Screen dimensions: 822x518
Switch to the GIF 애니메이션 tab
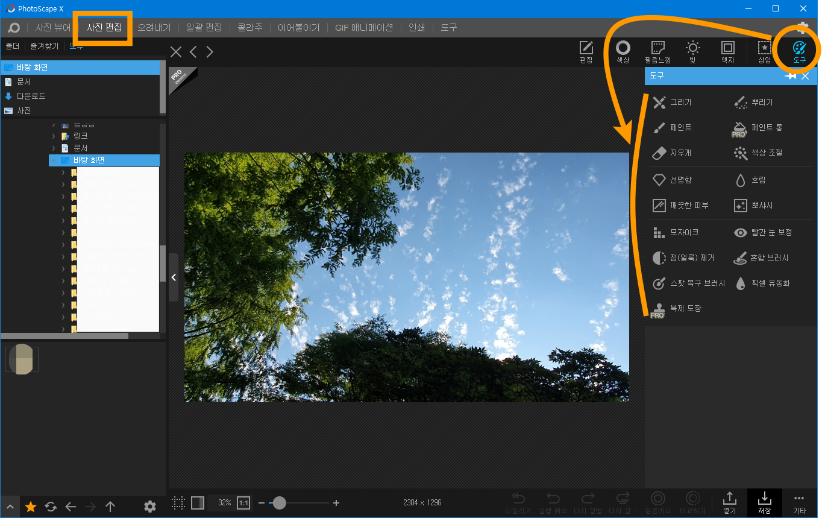pos(364,28)
